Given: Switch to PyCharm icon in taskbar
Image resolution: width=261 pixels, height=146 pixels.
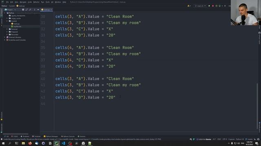Looking at the screenshot, I should [57, 143].
